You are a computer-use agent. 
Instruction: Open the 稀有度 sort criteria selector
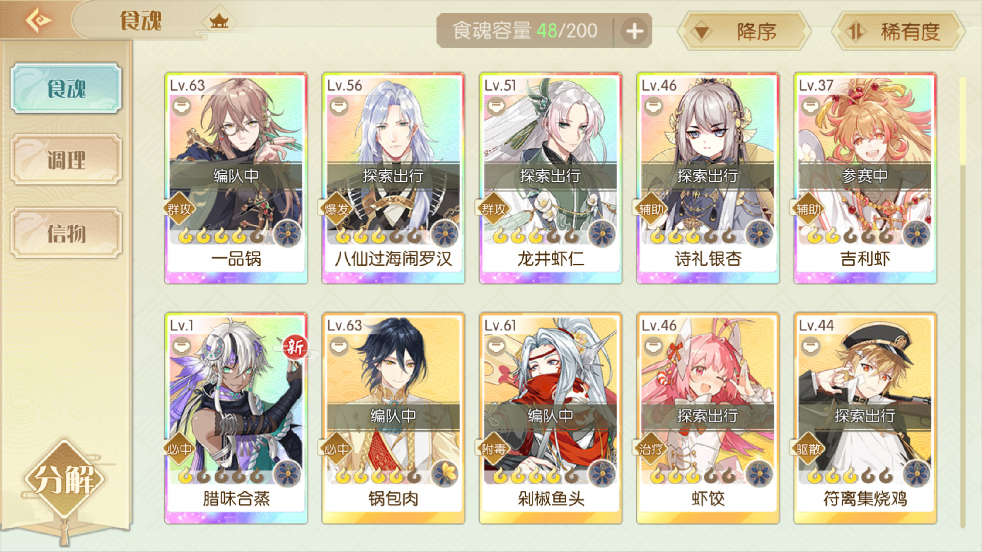point(899,32)
